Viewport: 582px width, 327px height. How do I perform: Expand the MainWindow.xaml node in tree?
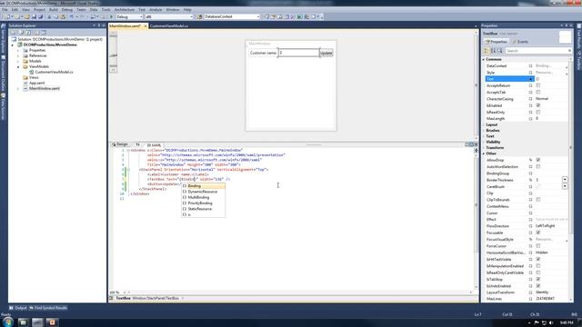point(18,89)
